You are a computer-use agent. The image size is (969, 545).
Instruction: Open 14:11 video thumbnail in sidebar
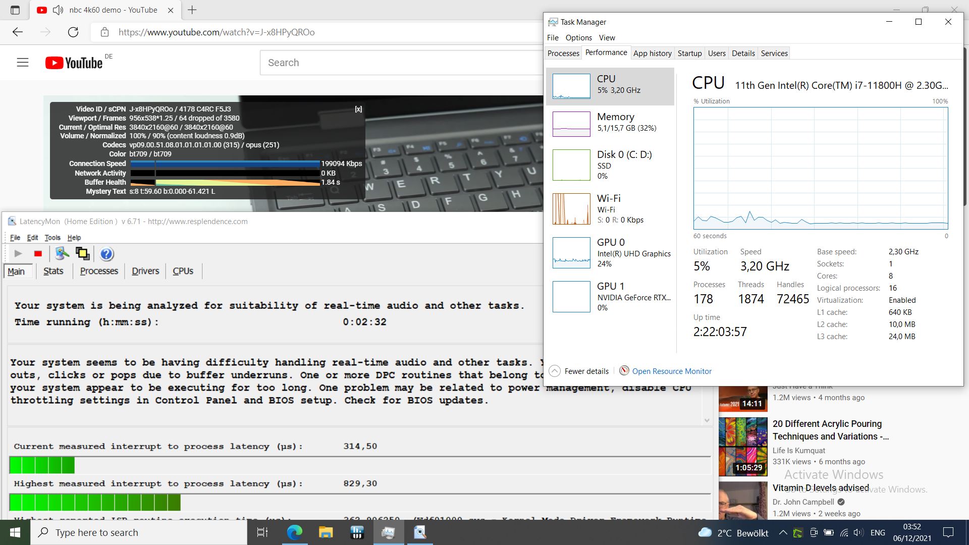click(x=743, y=398)
